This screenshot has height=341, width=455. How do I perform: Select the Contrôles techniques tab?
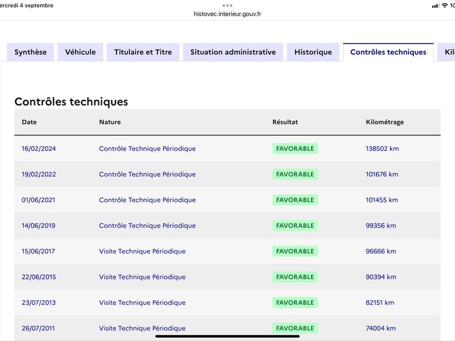coord(388,52)
